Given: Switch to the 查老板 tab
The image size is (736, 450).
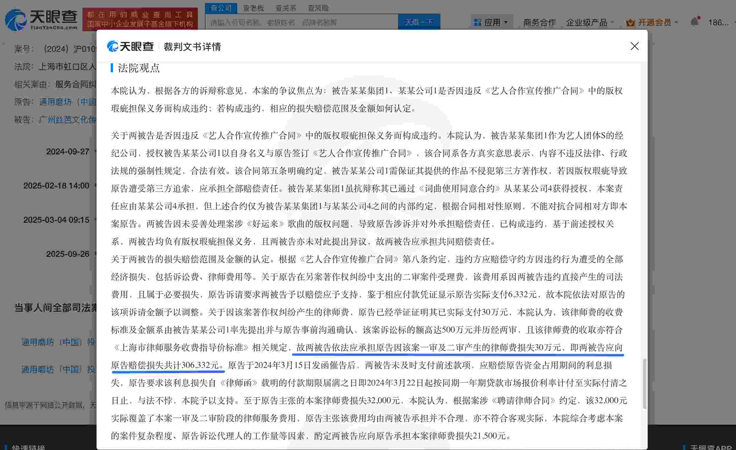Looking at the screenshot, I should 252,8.
